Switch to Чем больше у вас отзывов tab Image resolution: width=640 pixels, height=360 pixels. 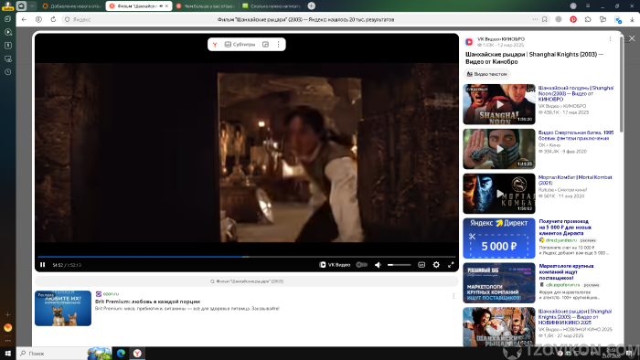tap(206, 6)
